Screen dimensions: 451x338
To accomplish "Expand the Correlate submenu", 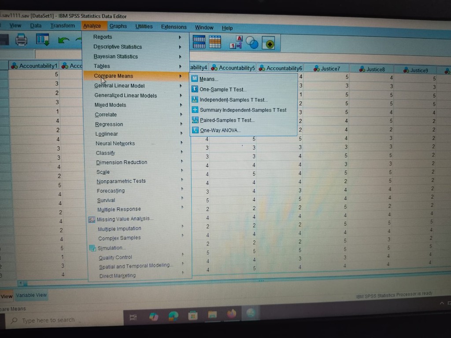I will (137, 114).
